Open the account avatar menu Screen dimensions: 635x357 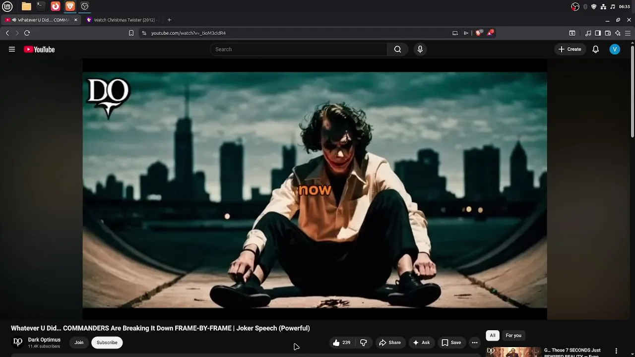point(615,49)
